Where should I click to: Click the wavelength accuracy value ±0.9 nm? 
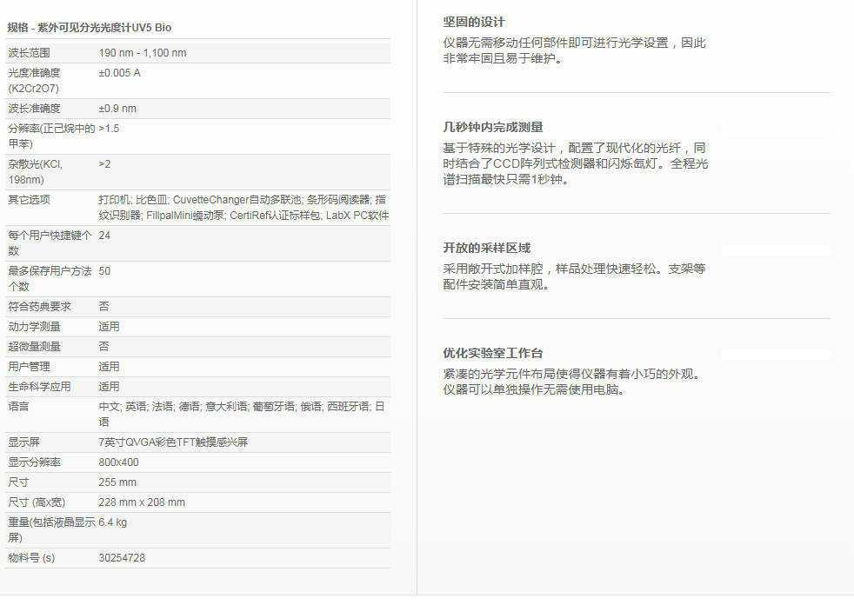click(118, 109)
